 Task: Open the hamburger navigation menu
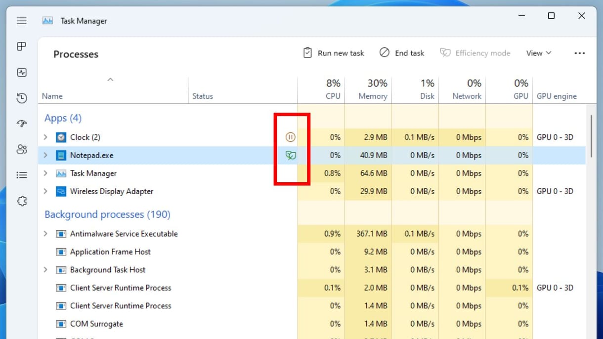[x=21, y=21]
